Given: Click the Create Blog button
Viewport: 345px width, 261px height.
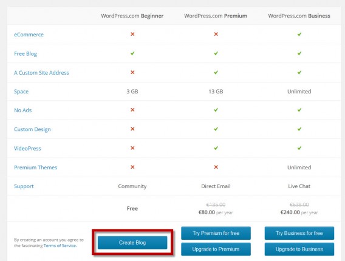Looking at the screenshot, I should click(132, 243).
